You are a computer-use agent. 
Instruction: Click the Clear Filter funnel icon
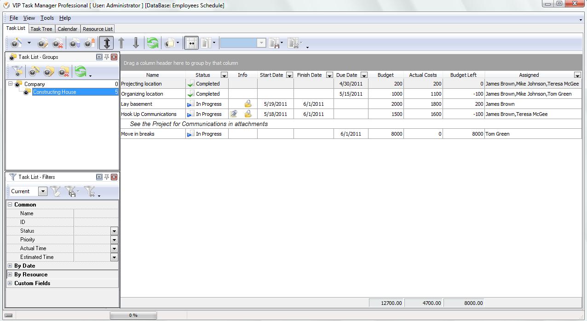90,191
